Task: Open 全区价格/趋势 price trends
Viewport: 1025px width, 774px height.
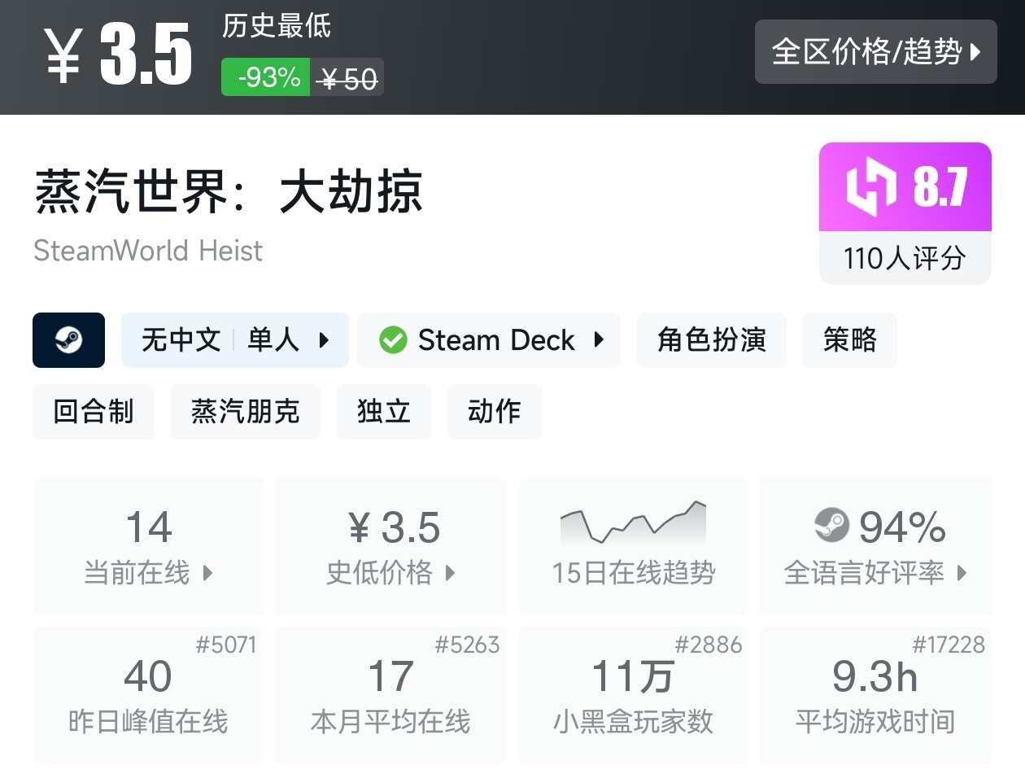Action: pyautogui.click(x=876, y=52)
